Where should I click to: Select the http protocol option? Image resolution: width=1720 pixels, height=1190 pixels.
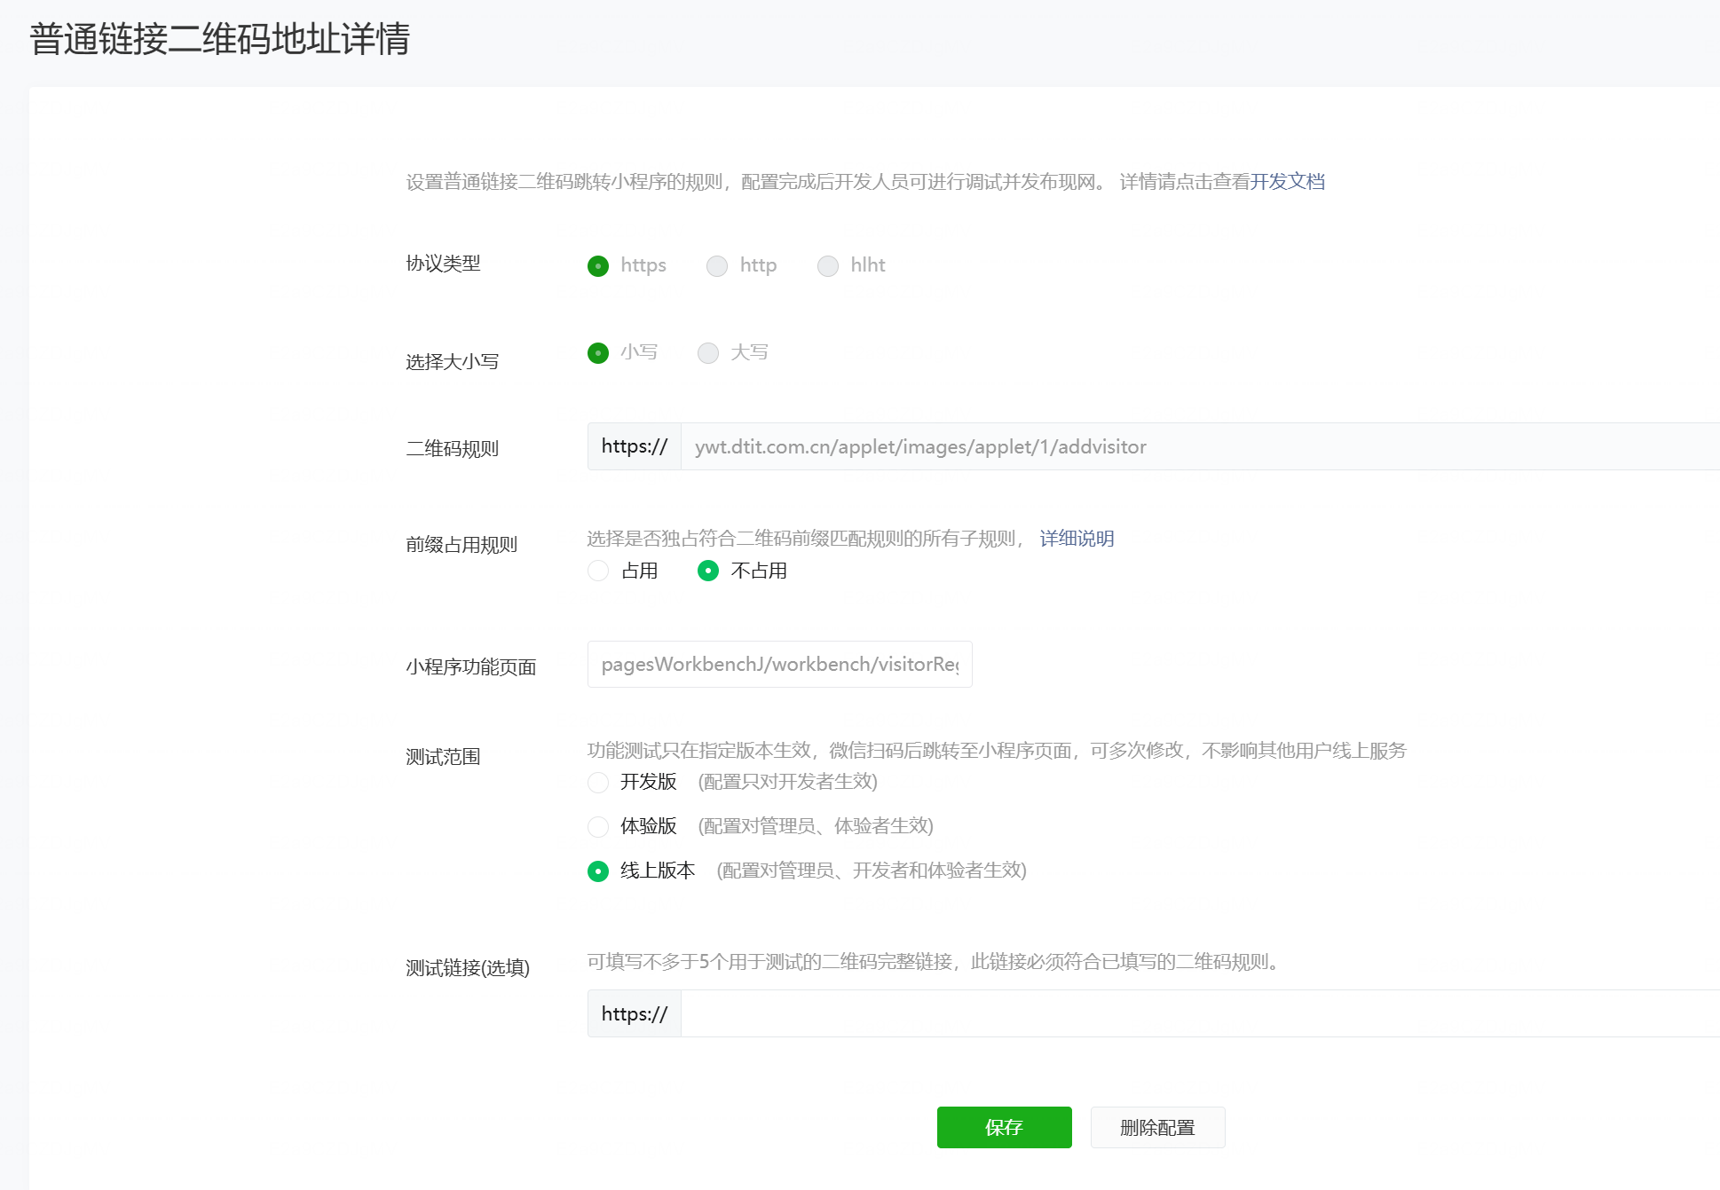click(717, 266)
